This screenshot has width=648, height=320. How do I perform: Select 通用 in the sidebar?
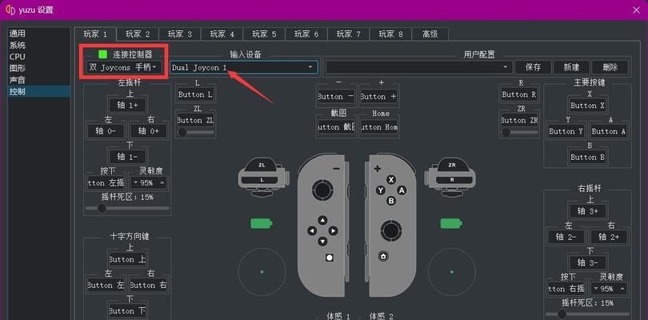[x=39, y=34]
